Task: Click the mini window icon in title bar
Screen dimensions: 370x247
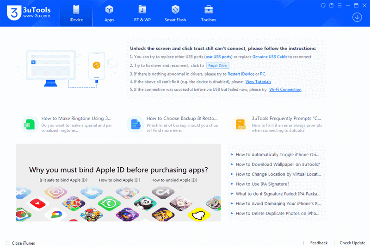Action: (x=331, y=6)
